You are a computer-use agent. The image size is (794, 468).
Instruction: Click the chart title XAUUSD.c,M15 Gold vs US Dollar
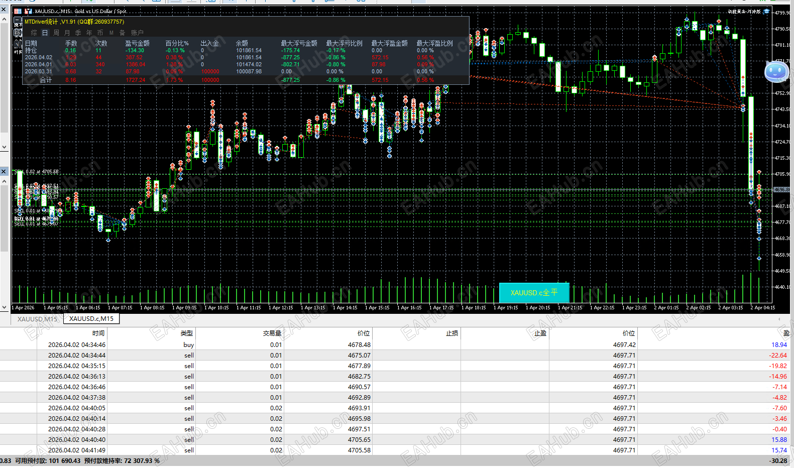(x=80, y=11)
